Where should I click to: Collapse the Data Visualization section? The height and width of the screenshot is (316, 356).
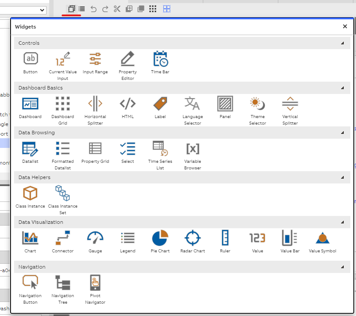click(x=343, y=222)
